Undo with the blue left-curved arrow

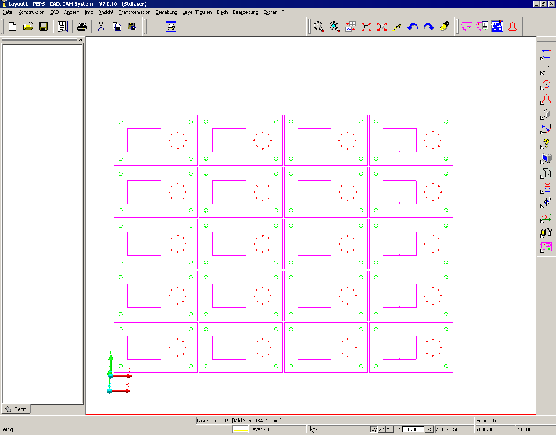413,27
